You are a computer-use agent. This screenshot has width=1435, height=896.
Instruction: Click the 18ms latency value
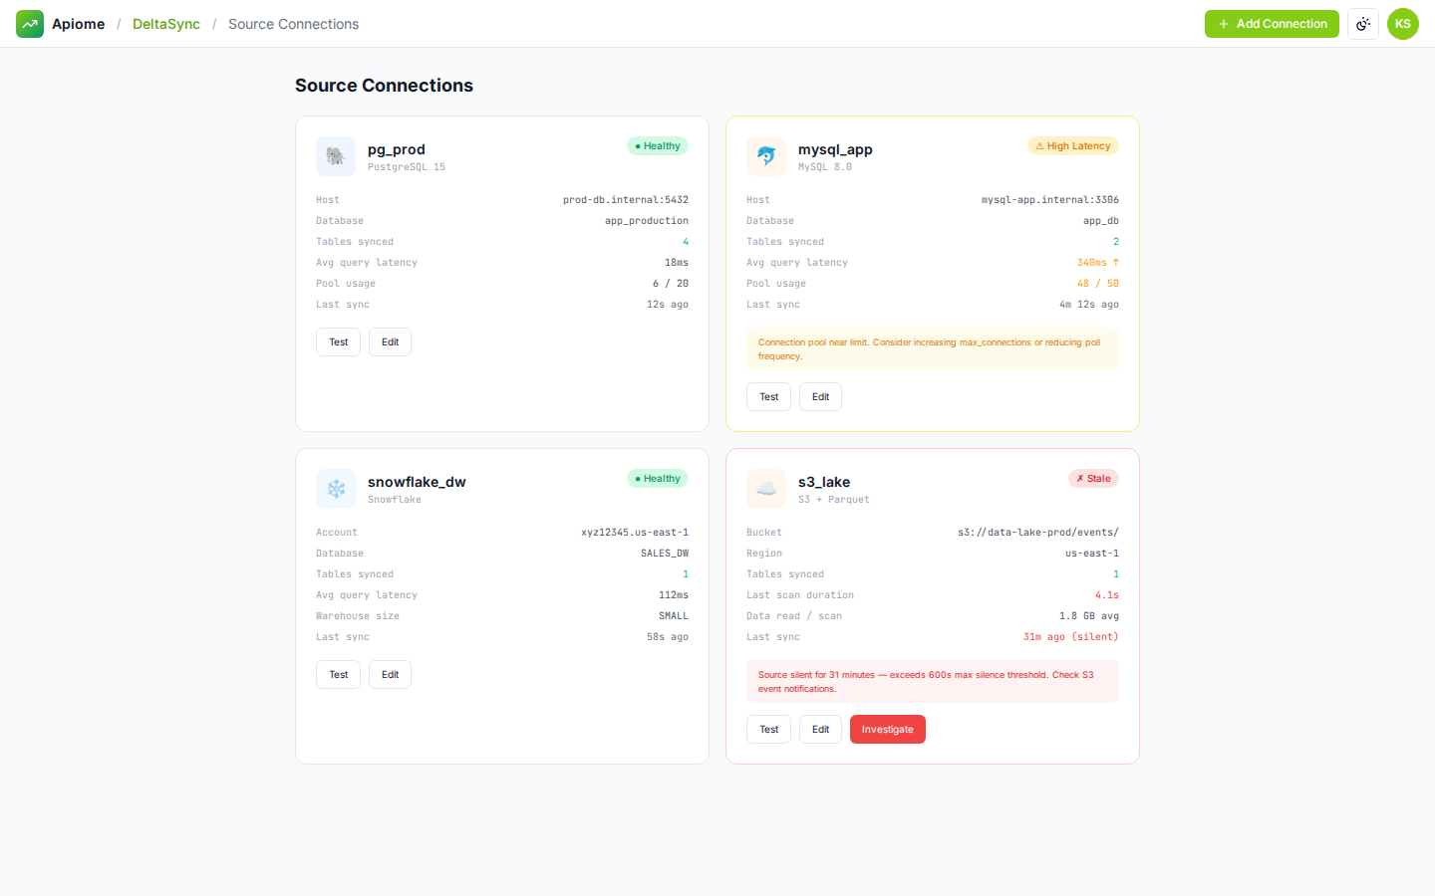point(677,263)
